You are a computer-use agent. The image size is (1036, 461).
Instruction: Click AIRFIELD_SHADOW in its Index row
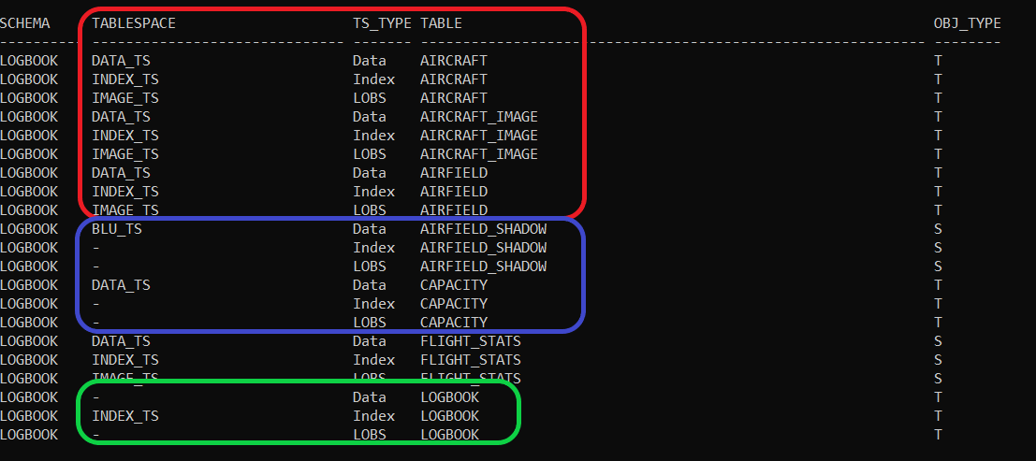tap(483, 248)
